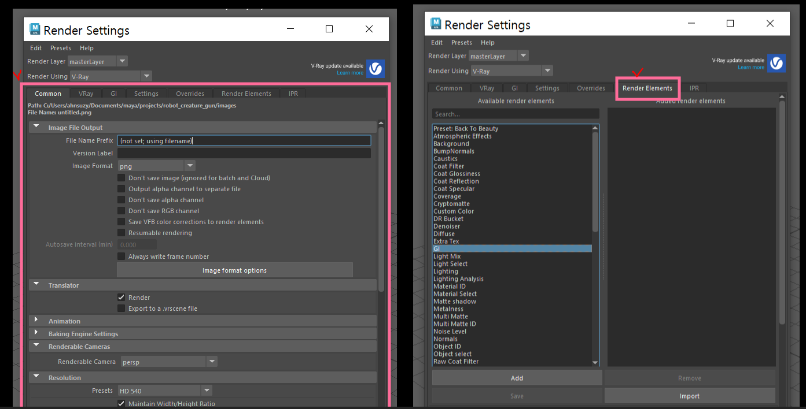This screenshot has width=806, height=409.
Task: Open Render Elements tab in left window
Action: click(x=246, y=94)
